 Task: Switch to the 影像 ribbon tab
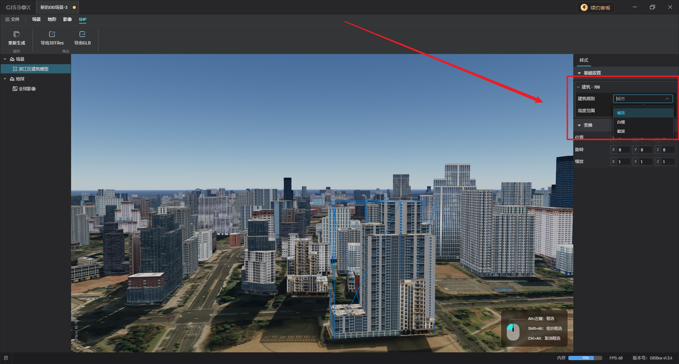pyautogui.click(x=67, y=19)
